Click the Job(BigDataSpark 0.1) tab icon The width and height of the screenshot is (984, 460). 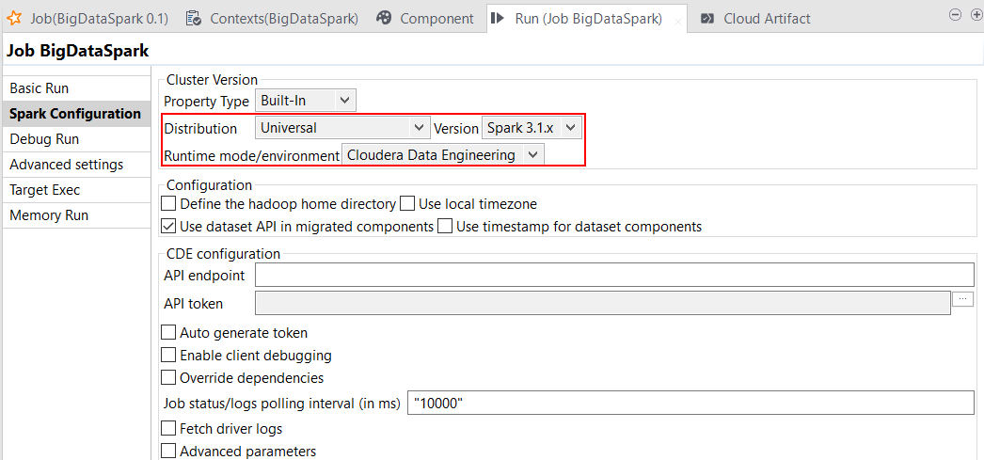15,18
